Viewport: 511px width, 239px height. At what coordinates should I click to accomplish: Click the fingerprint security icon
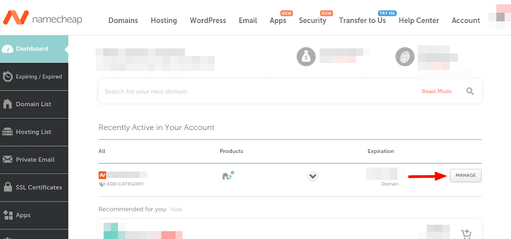[x=405, y=57]
